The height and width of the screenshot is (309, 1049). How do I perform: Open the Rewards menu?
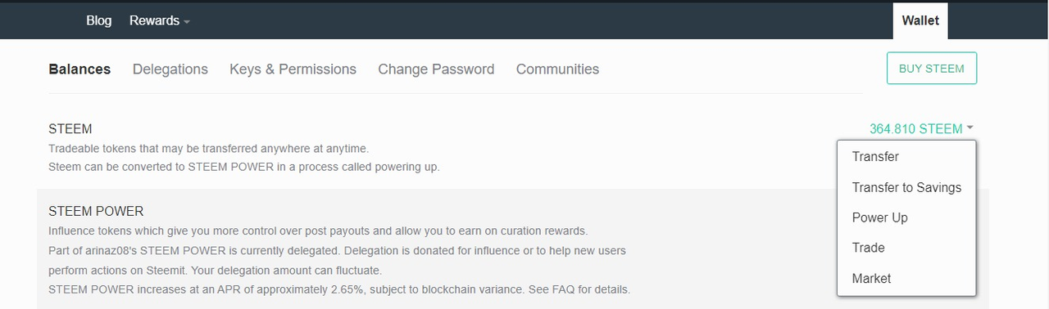pyautogui.click(x=159, y=20)
